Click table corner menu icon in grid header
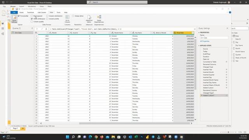The image size is (249, 140). click(36, 33)
